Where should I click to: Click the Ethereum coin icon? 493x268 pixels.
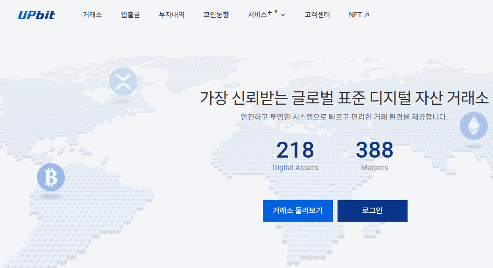[474, 126]
